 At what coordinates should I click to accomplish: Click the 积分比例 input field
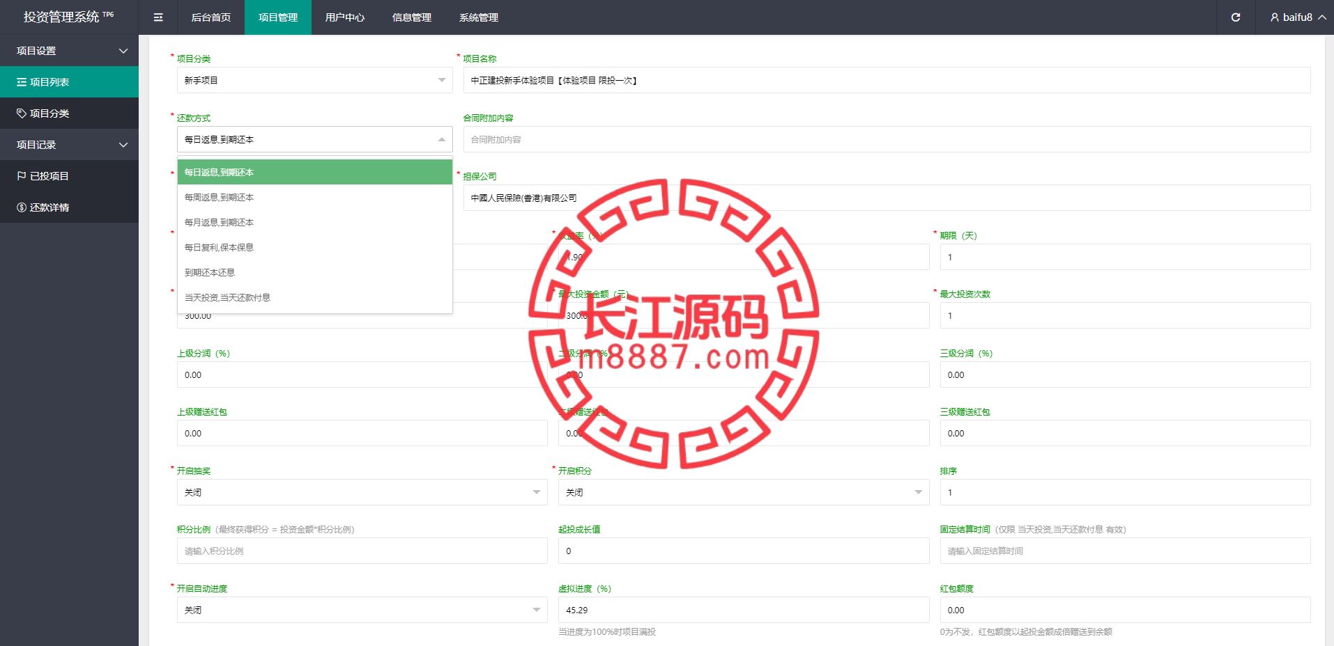pyautogui.click(x=362, y=551)
